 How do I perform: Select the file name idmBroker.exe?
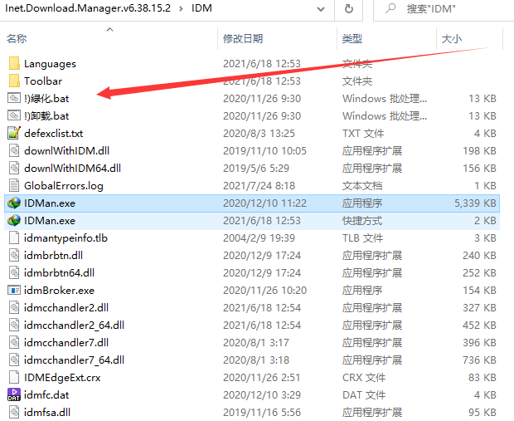pos(59,290)
